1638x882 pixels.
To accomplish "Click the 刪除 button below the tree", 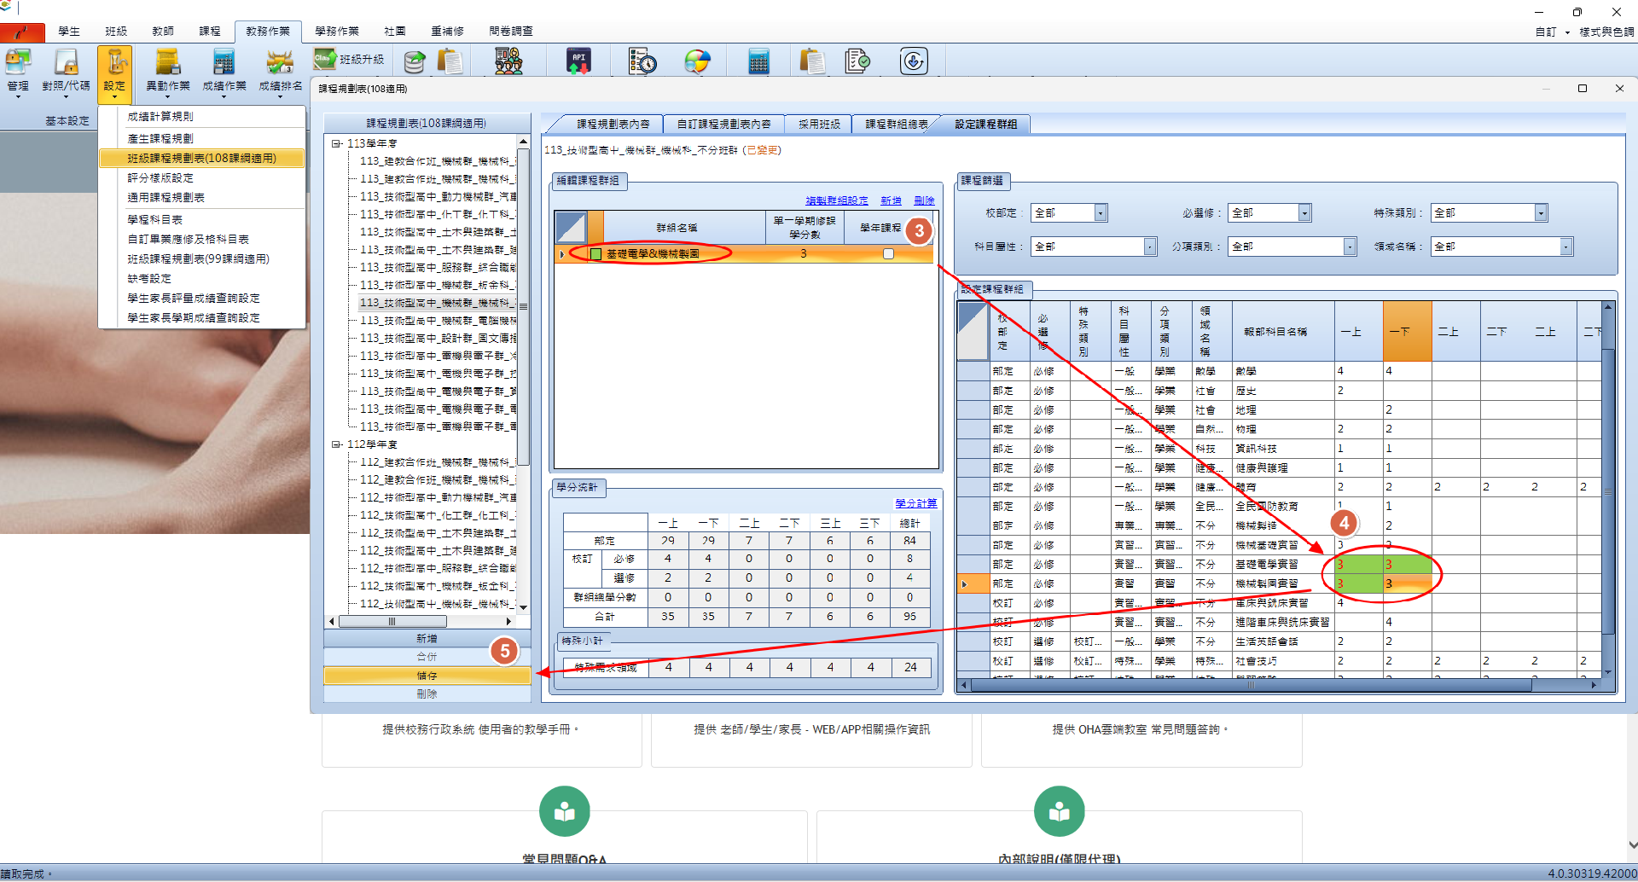I will point(427,694).
